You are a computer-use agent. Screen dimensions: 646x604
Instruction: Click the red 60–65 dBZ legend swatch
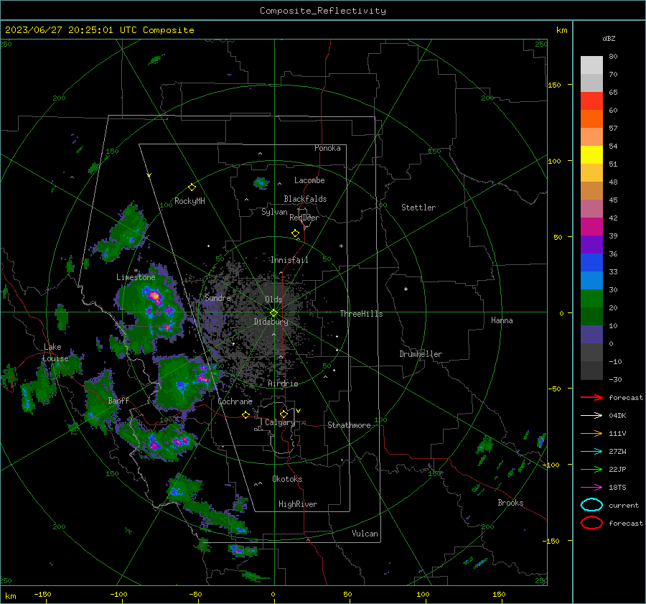[x=591, y=101]
